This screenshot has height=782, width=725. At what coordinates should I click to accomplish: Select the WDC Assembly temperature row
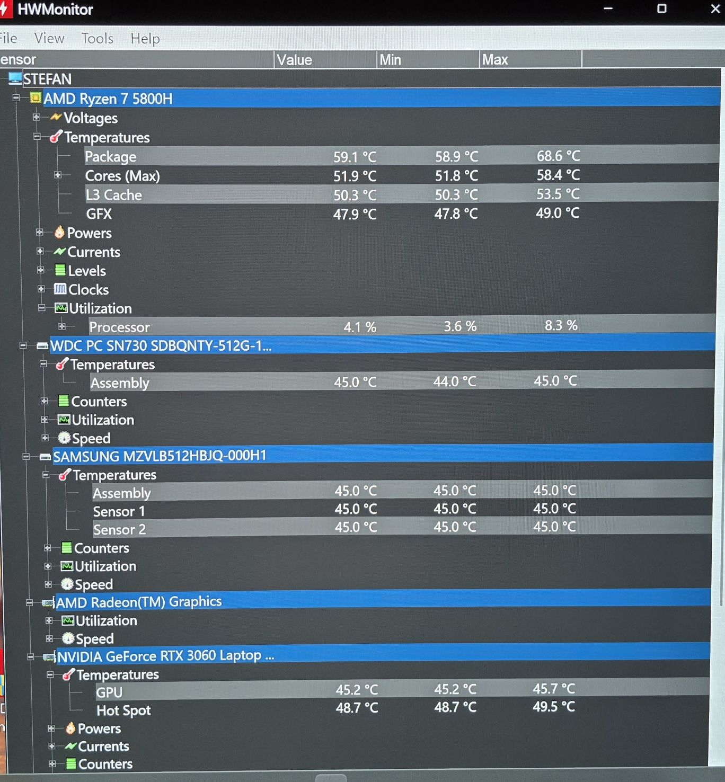pyautogui.click(x=401, y=381)
